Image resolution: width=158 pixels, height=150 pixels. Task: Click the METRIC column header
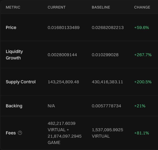tap(13, 7)
